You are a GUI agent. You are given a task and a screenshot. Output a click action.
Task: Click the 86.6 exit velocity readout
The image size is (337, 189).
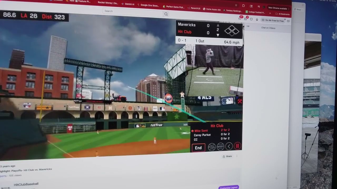coord(9,15)
